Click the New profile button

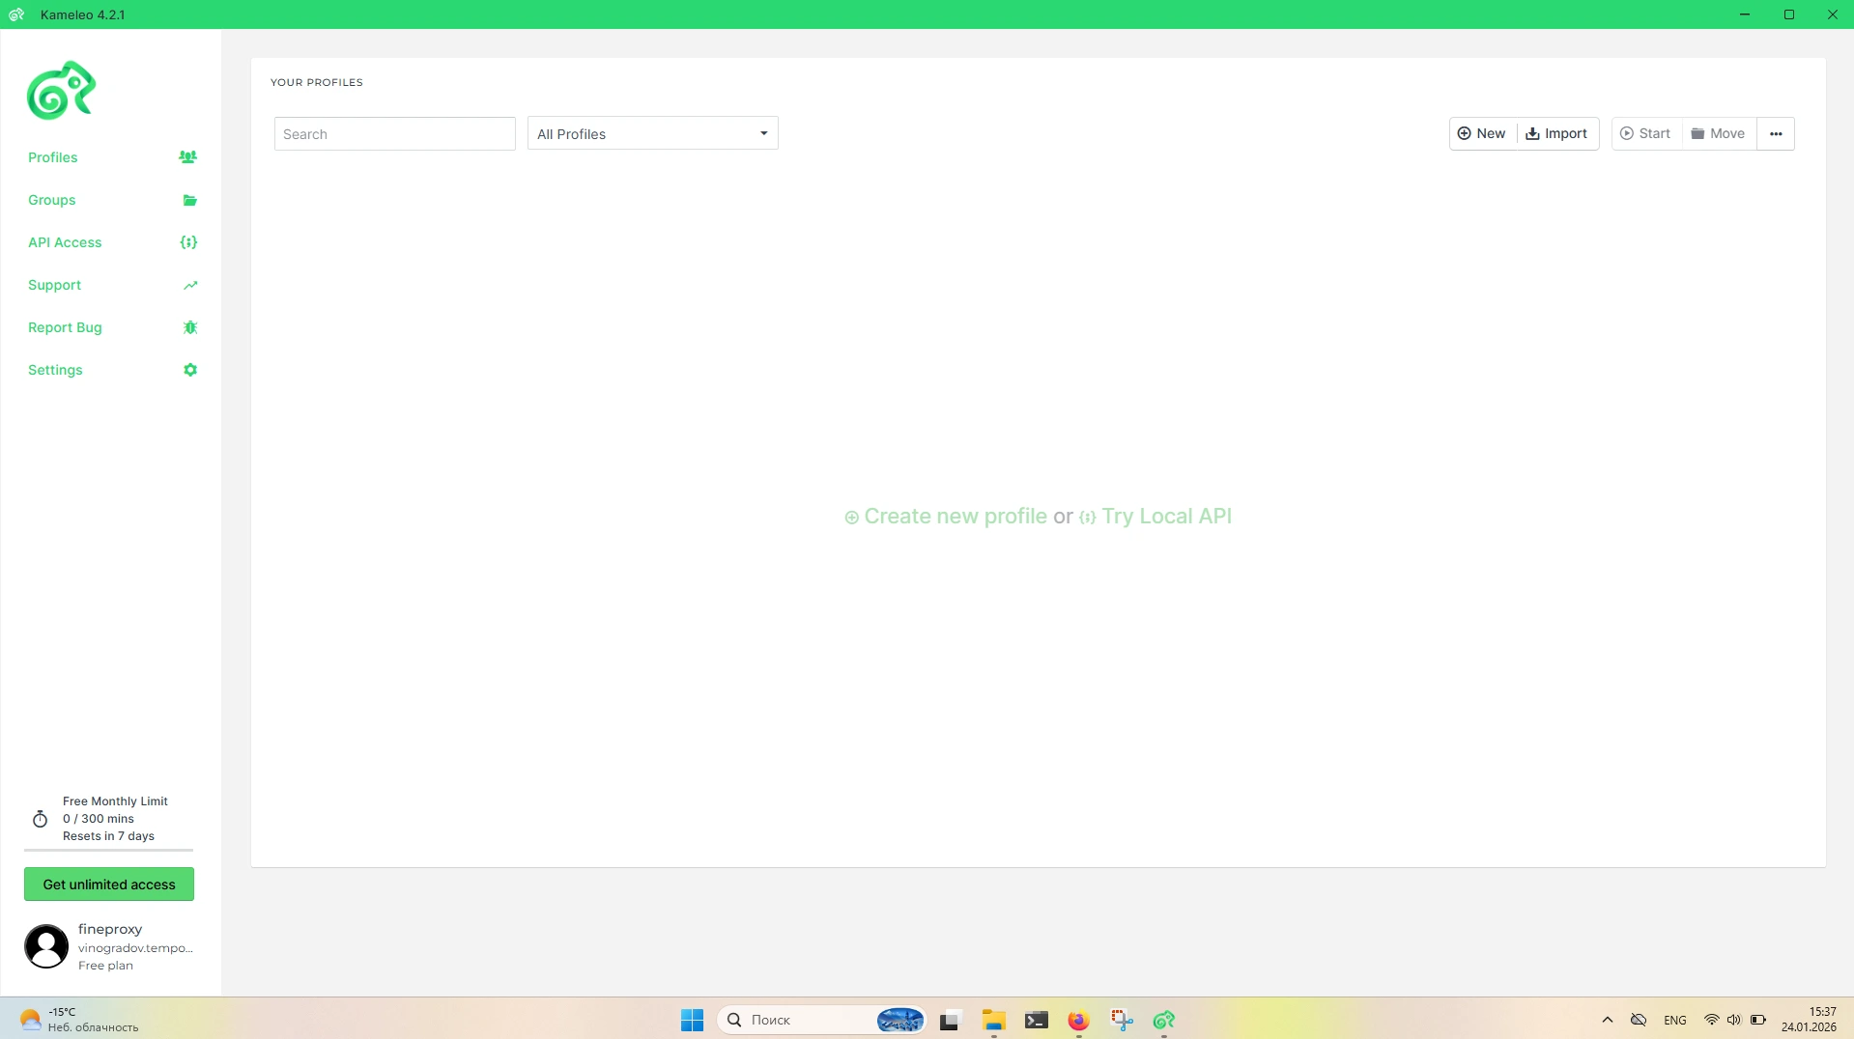coord(1482,133)
